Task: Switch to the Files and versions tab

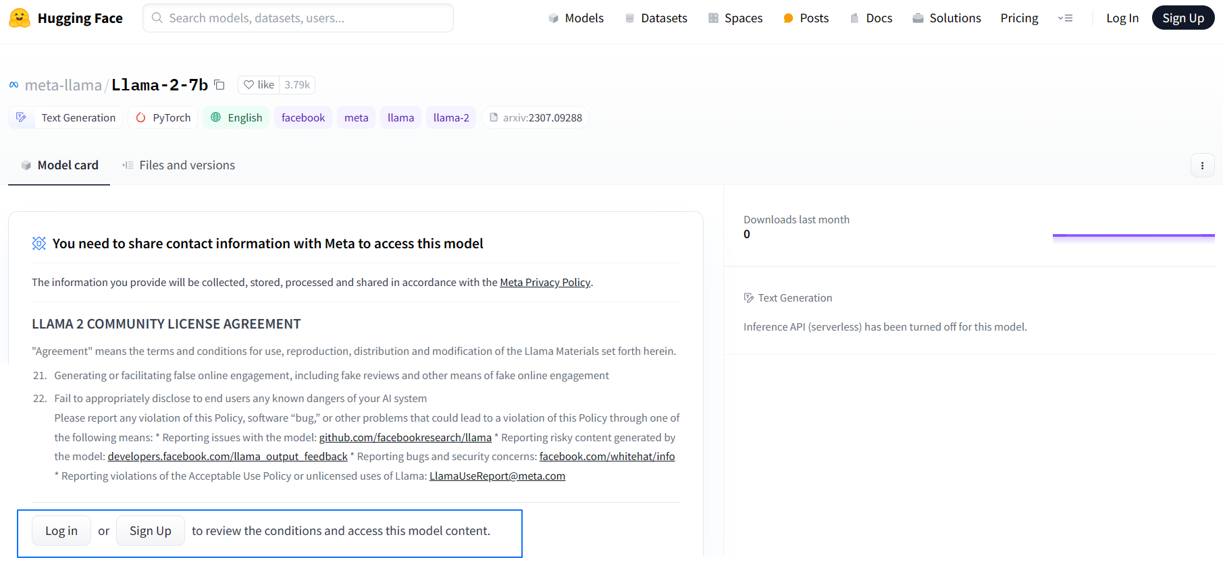Action: point(179,165)
